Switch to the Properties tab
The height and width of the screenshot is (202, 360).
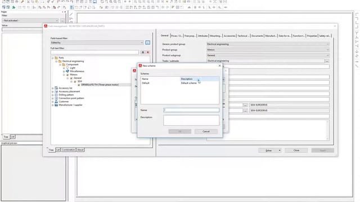coord(312,36)
